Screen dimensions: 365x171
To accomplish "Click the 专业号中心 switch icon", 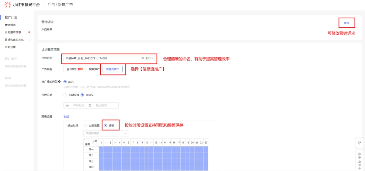I will pyautogui.click(x=360, y=154).
